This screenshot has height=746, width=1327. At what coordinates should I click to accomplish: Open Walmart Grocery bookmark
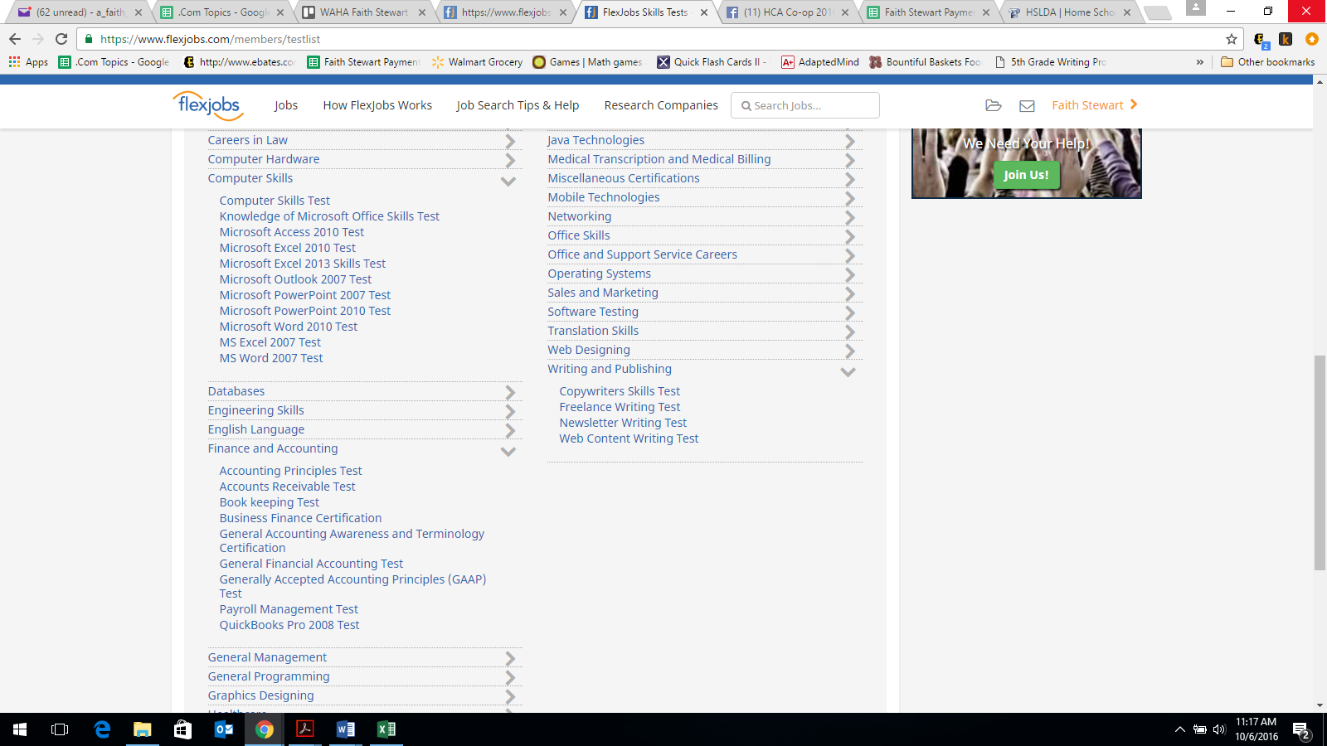tap(477, 62)
